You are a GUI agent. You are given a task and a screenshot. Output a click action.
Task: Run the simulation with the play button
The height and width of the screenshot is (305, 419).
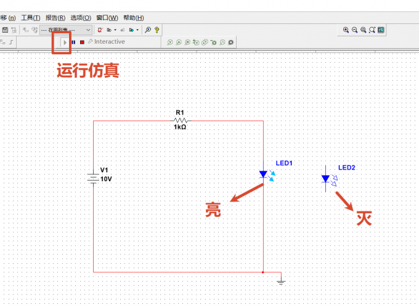tap(65, 43)
